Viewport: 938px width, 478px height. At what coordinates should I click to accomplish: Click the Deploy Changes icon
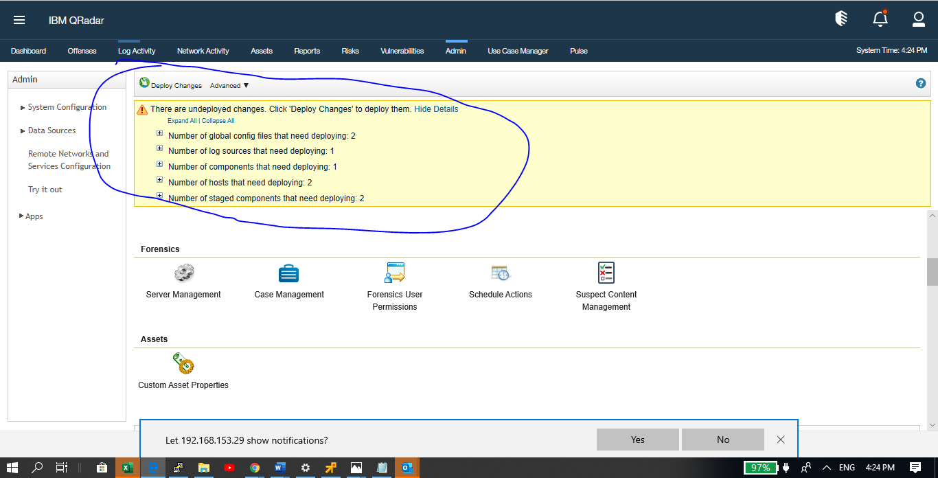[144, 83]
